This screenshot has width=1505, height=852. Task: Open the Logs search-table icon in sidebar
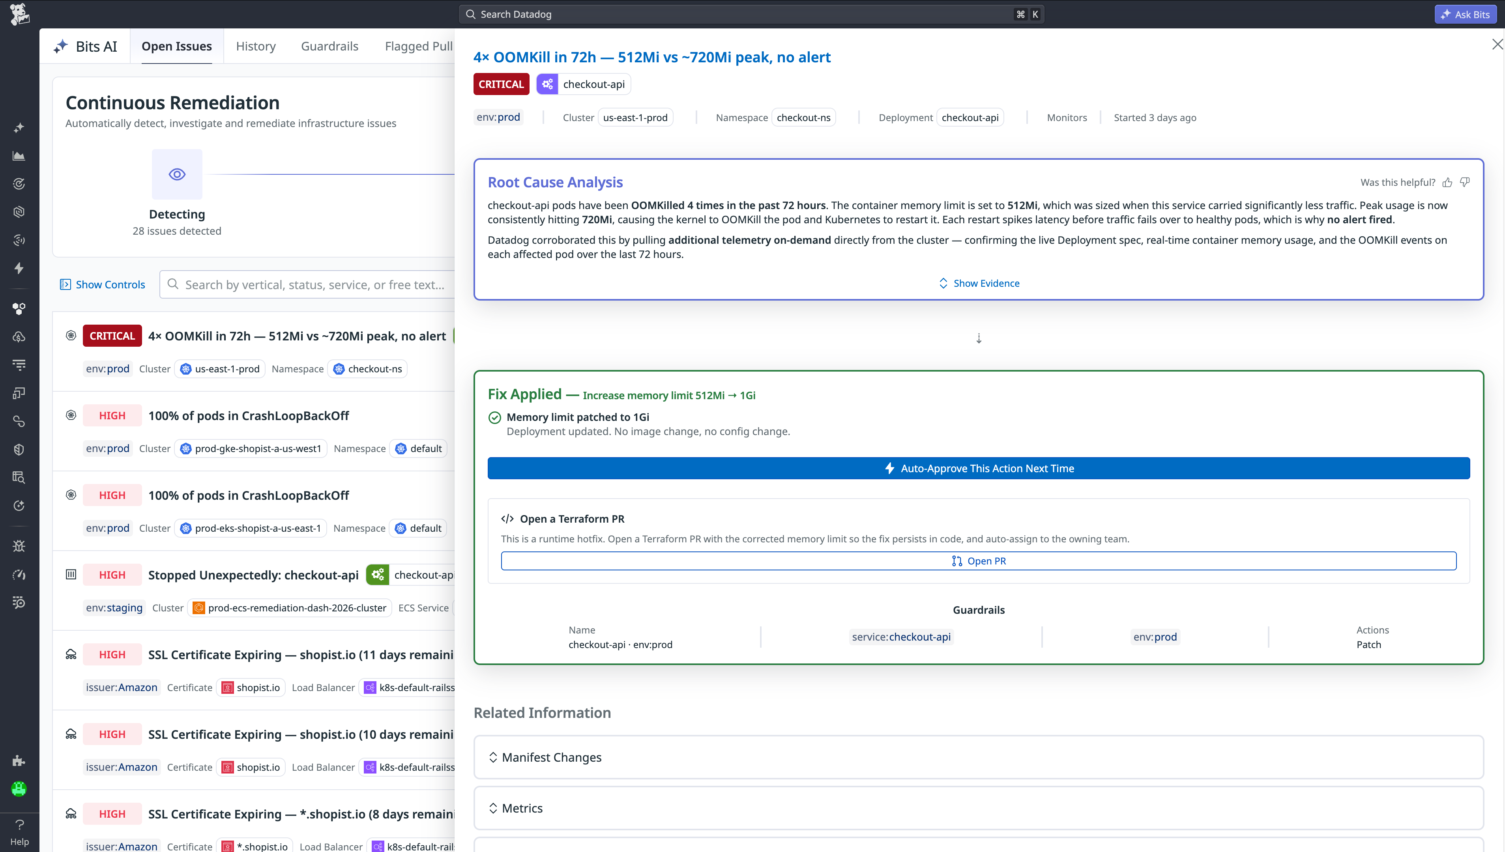(19, 478)
